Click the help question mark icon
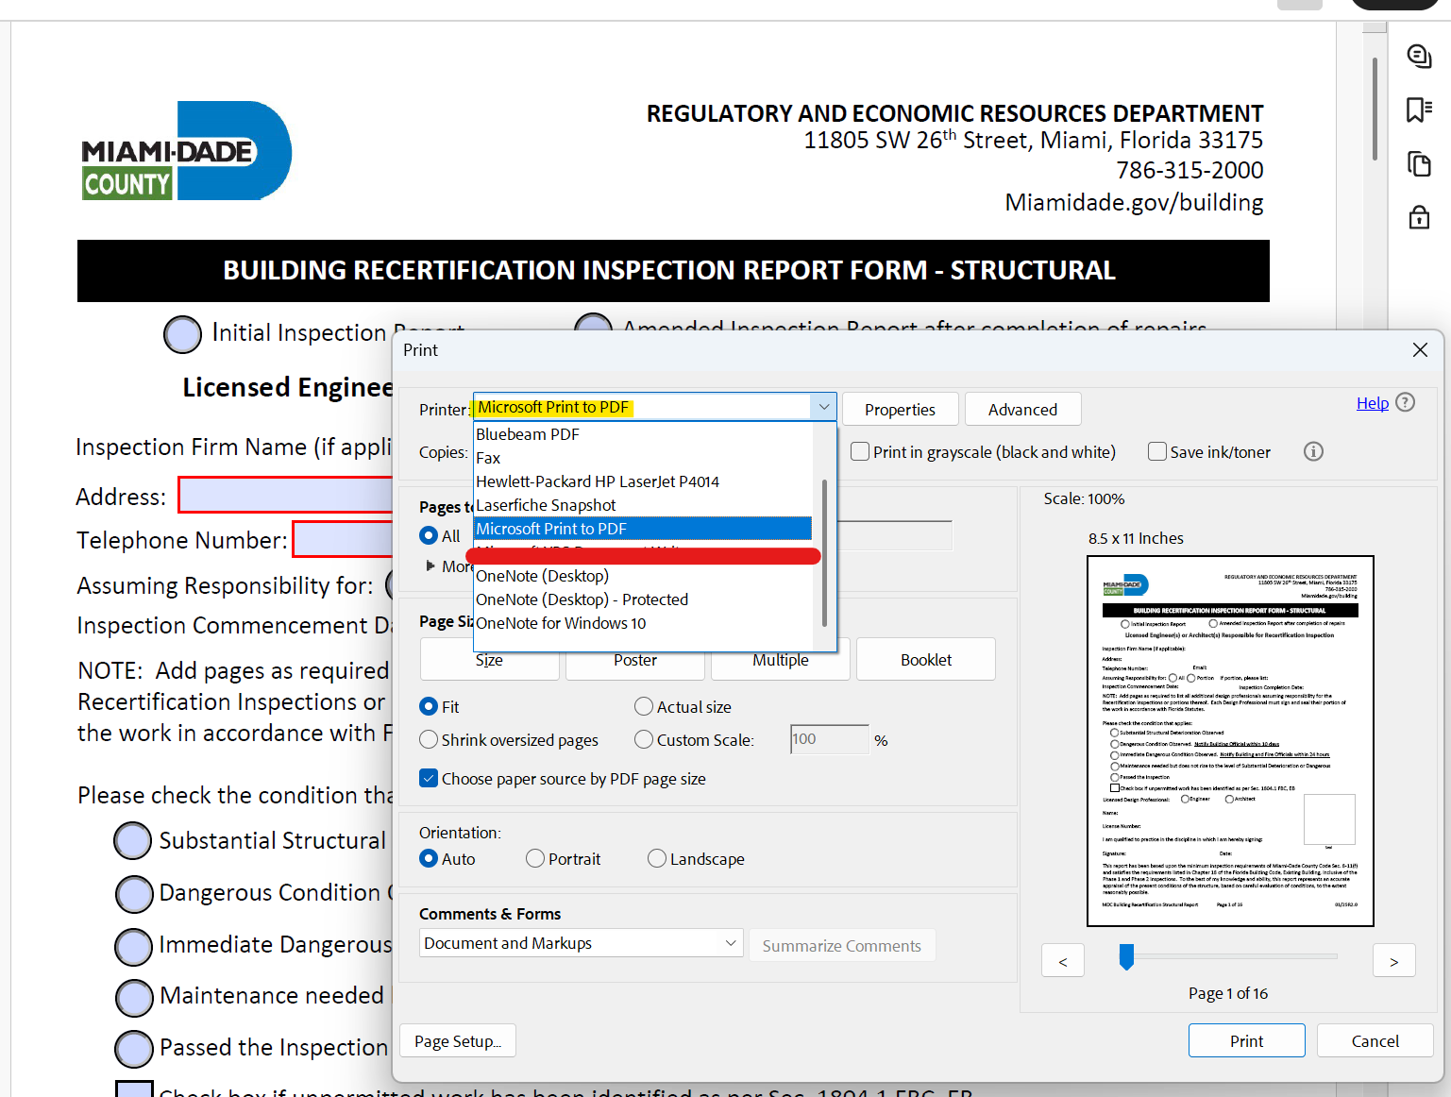The width and height of the screenshot is (1451, 1097). click(x=1405, y=402)
